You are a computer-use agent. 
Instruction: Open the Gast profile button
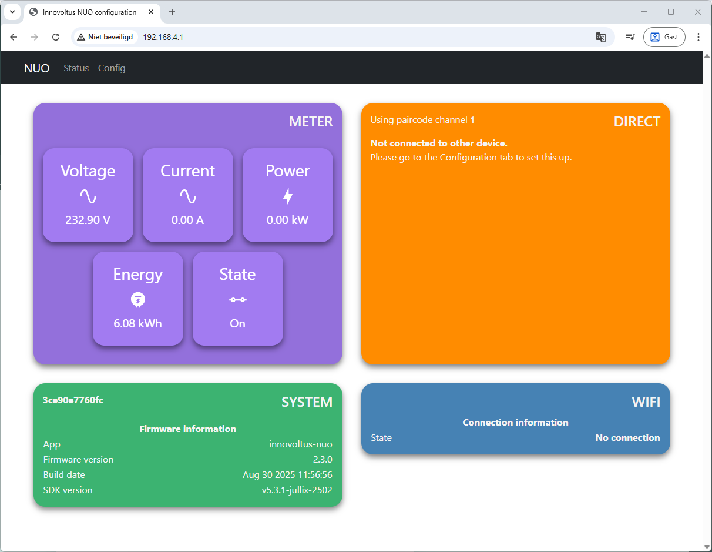pyautogui.click(x=664, y=37)
